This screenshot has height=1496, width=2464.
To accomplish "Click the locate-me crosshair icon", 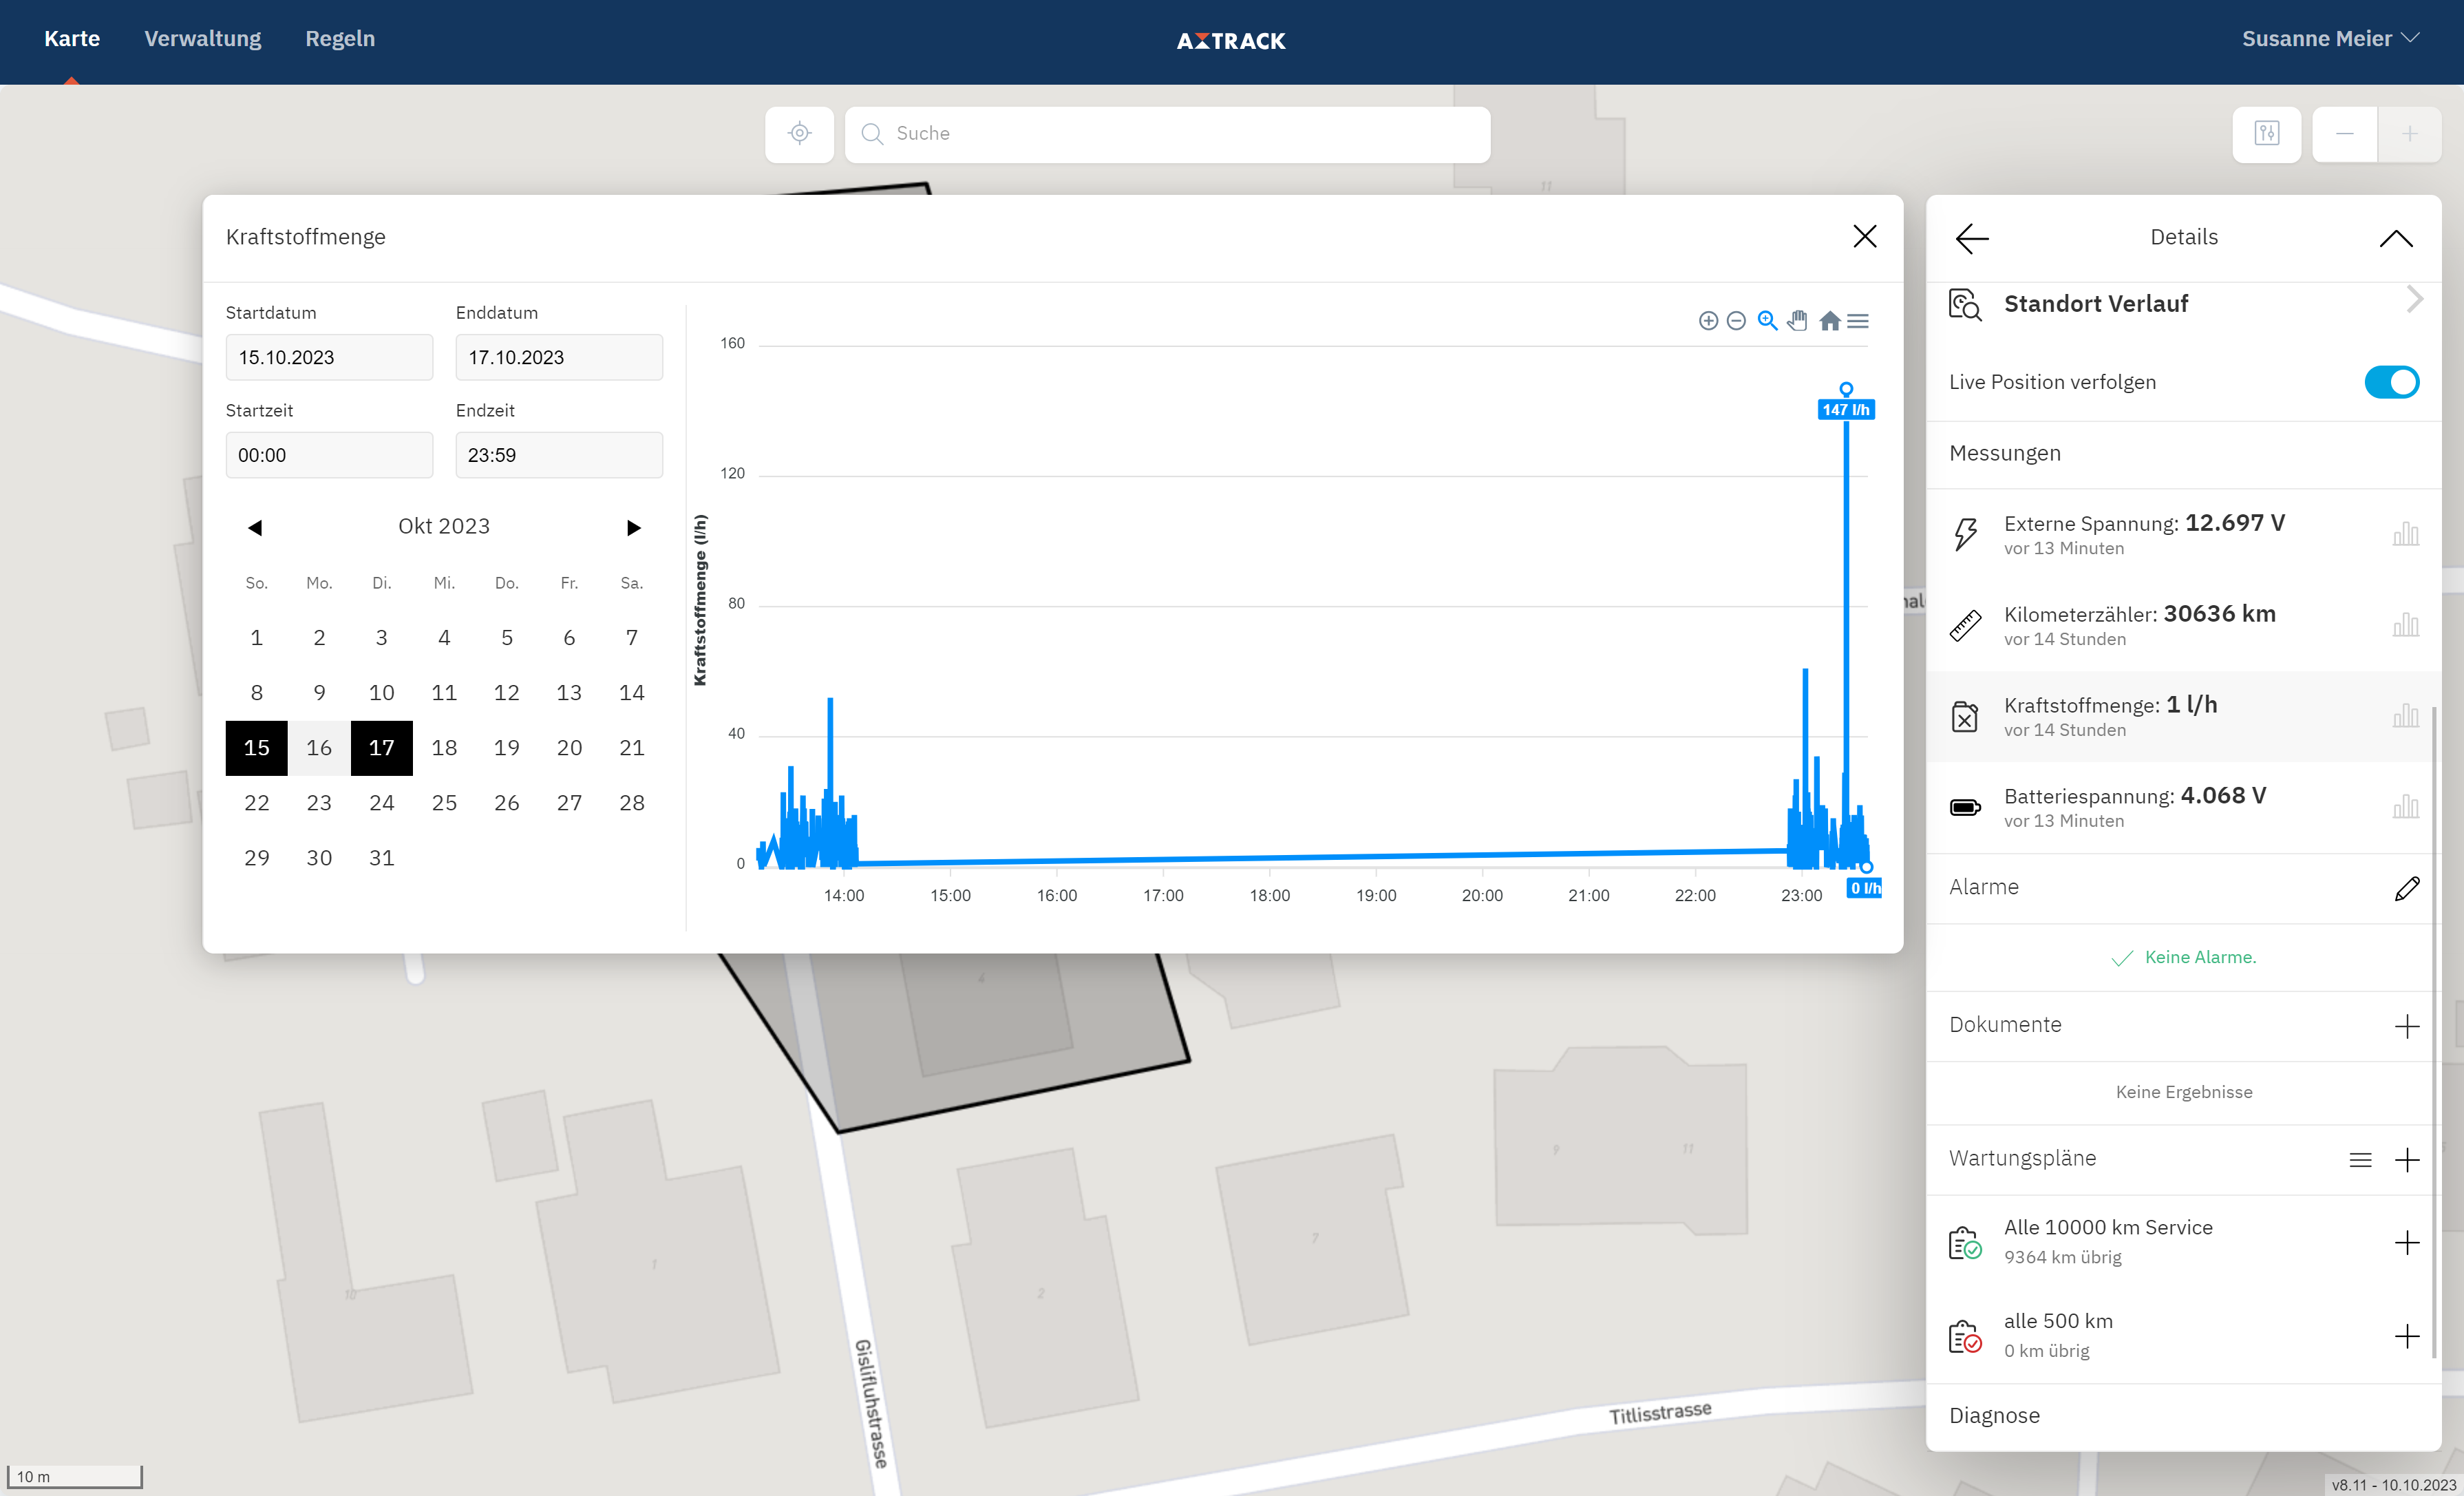I will coord(799,133).
